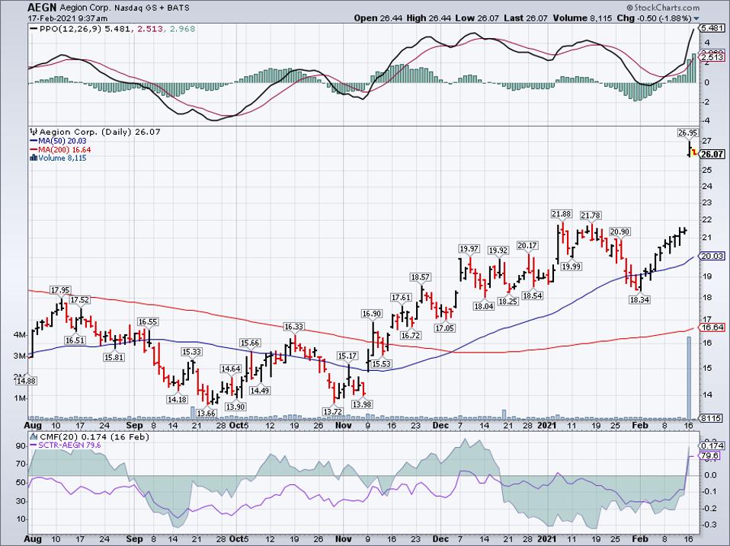Image resolution: width=730 pixels, height=546 pixels.
Task: Click the 0.174 CMF axis tag
Action: click(x=712, y=445)
